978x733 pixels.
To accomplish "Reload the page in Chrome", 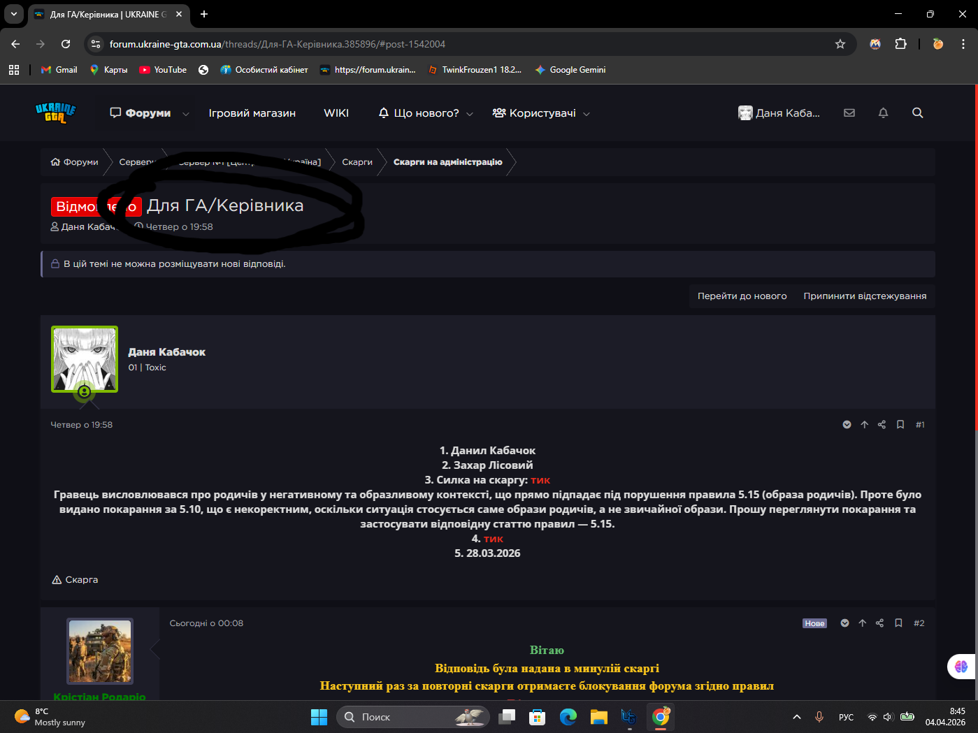I will [x=66, y=44].
